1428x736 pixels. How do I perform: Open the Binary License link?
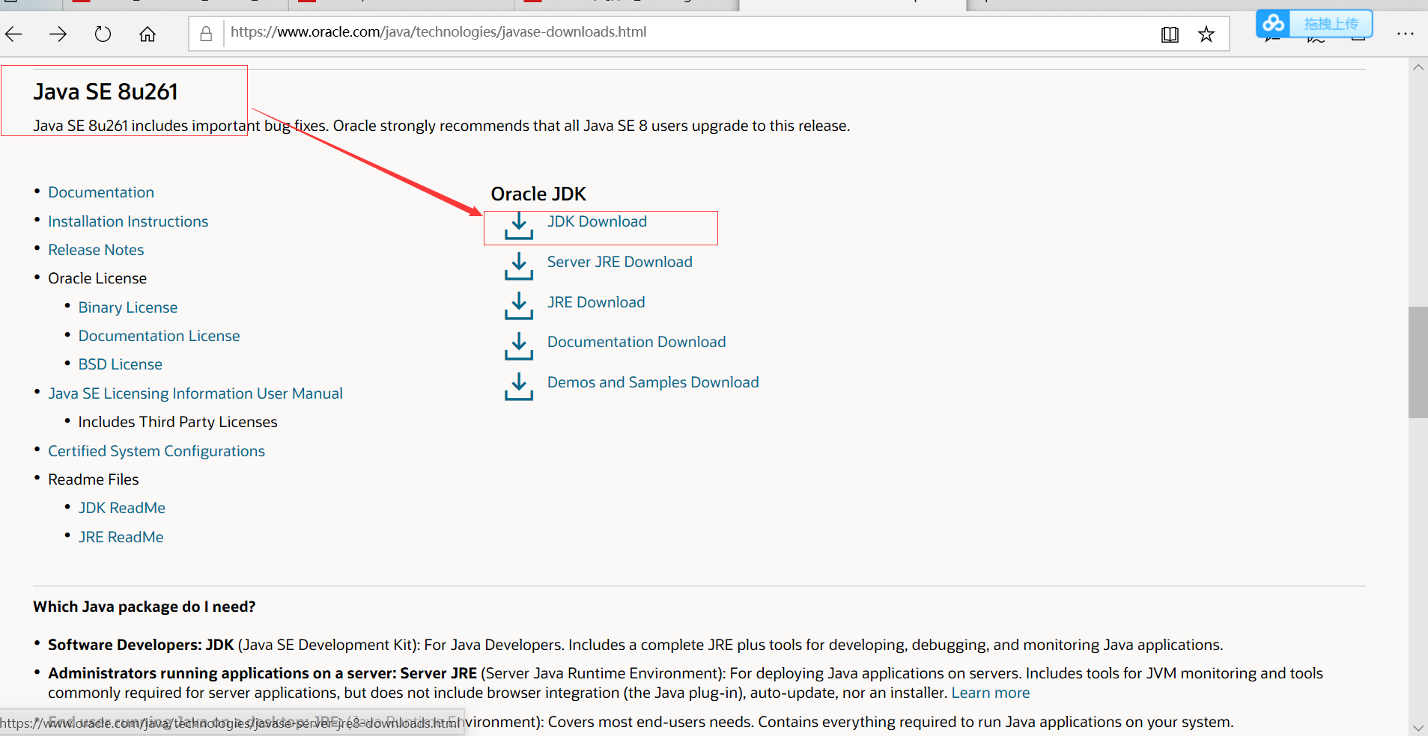128,307
